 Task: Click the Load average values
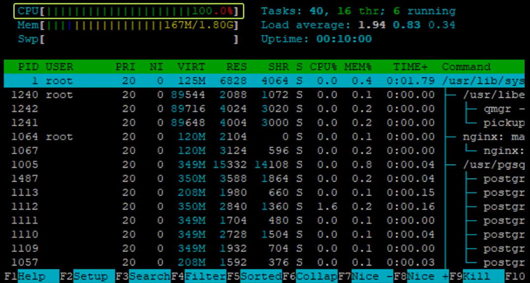pos(407,25)
